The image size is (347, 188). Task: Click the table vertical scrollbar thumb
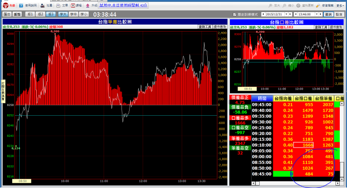[x=342, y=169]
